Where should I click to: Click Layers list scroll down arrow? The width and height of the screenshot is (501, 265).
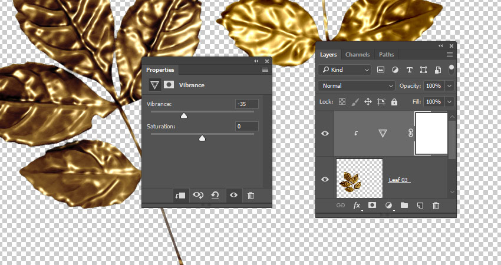(x=452, y=192)
